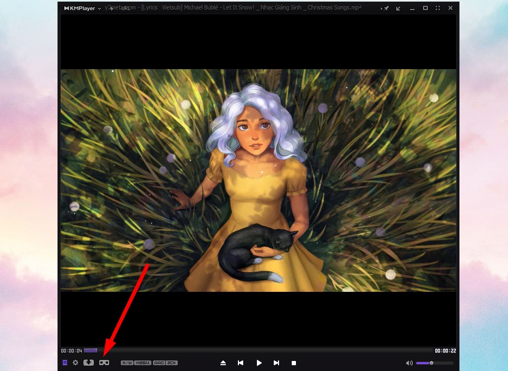Viewport: 508px width, 371px height.
Task: Mute the audio via speaker icon
Action: click(x=409, y=363)
